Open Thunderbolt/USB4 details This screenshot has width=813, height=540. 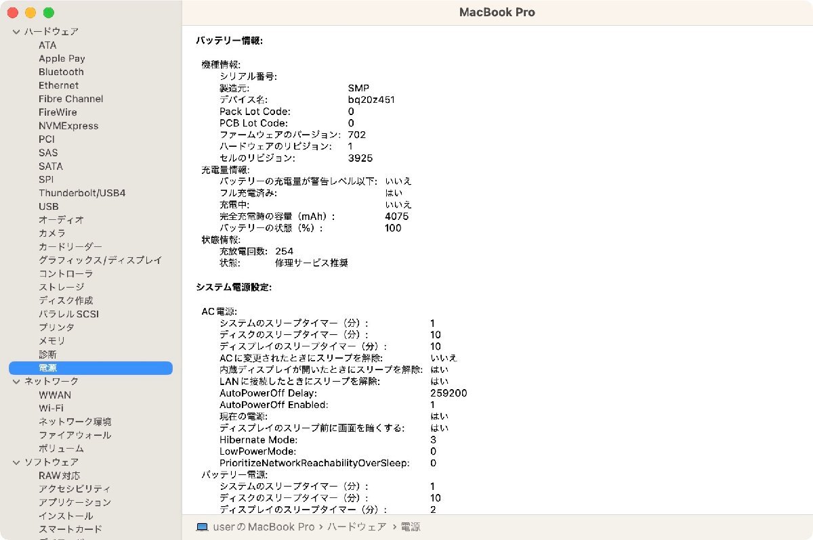[x=82, y=194]
